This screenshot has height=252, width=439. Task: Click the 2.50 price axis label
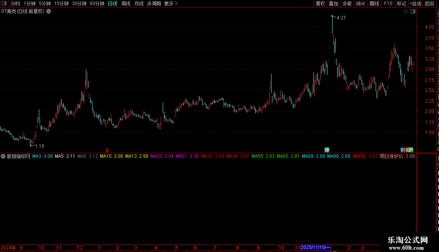pyautogui.click(x=430, y=90)
